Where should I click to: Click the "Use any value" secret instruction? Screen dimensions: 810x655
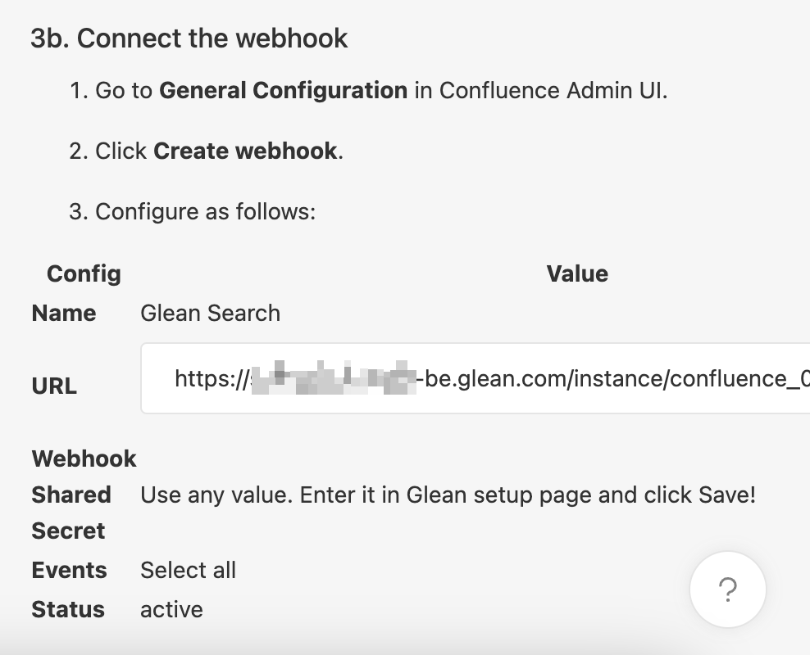coord(448,495)
